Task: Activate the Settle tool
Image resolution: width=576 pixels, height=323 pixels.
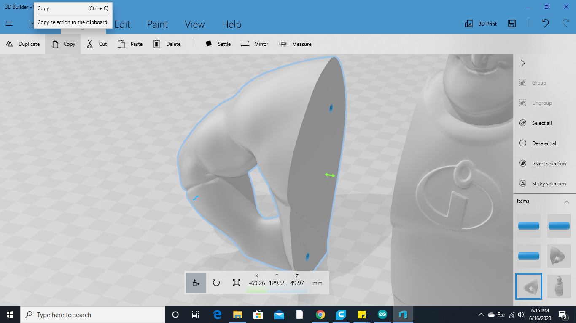Action: [218, 44]
